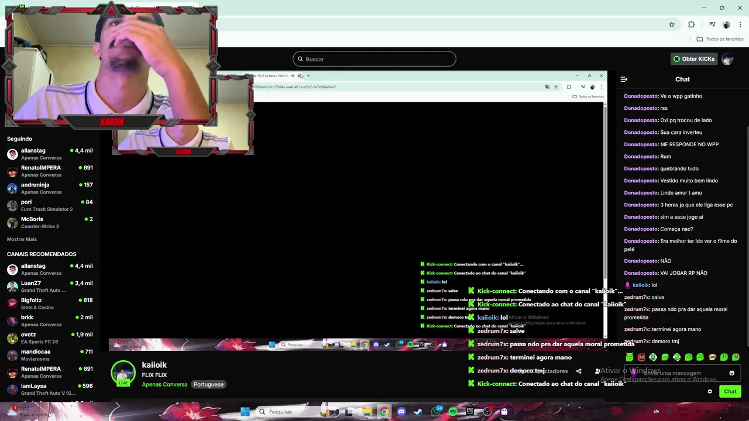Open OBS Studio from taskbar
Image resolution: width=749 pixels, height=421 pixels.
point(487,412)
